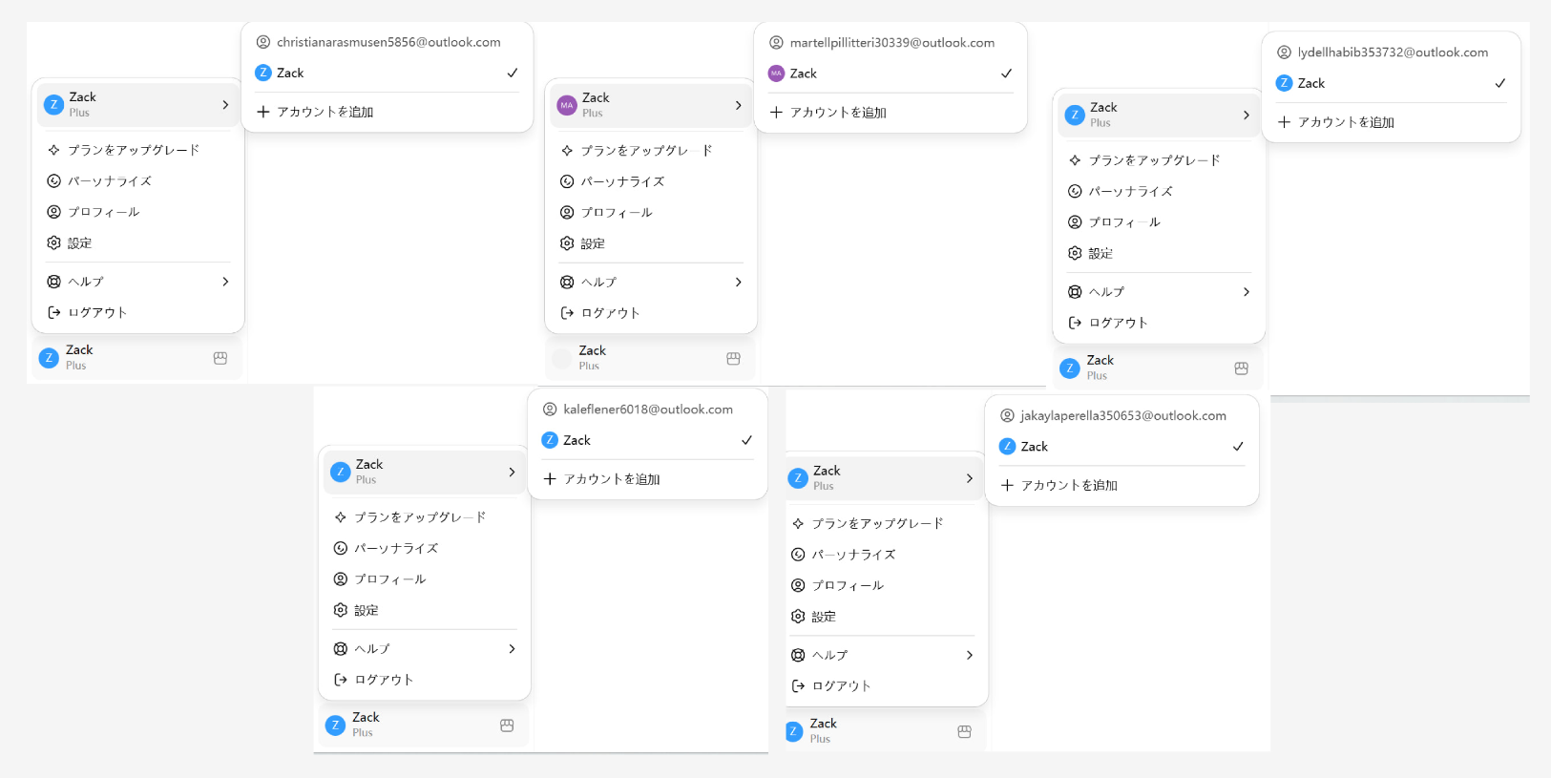Click person icon beside lydellhabib353732@outlook.com

pos(1285,53)
